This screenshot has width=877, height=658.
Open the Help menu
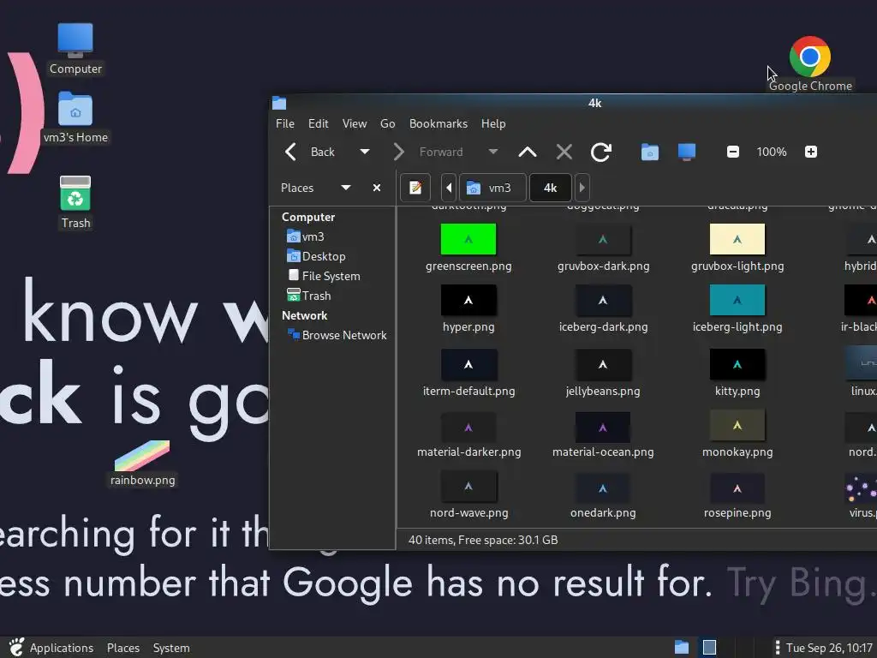493,123
